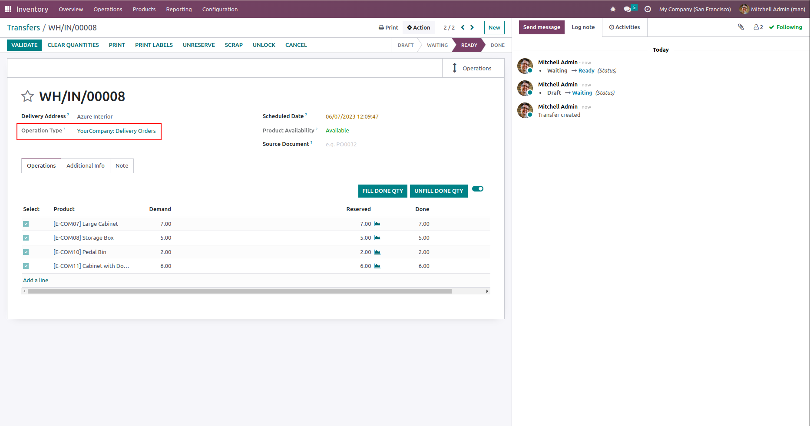Mark WH/IN/00008 as favorite star

click(28, 96)
